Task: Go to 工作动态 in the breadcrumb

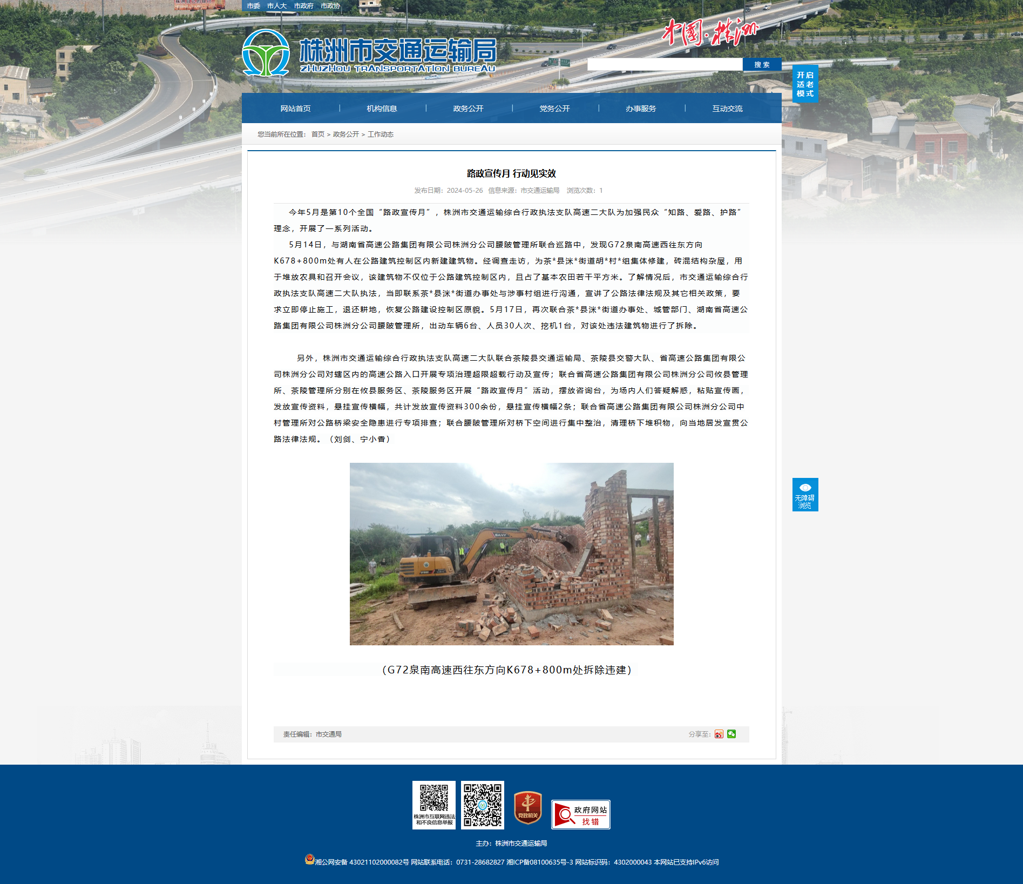Action: pos(381,134)
